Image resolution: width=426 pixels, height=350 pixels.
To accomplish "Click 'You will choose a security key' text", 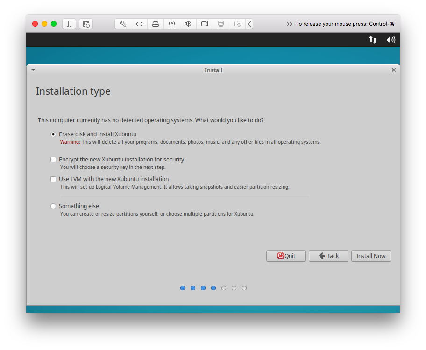I will (x=113, y=167).
